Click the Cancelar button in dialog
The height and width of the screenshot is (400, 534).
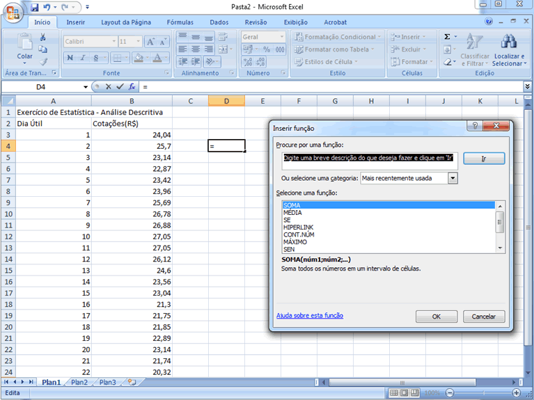[484, 317]
